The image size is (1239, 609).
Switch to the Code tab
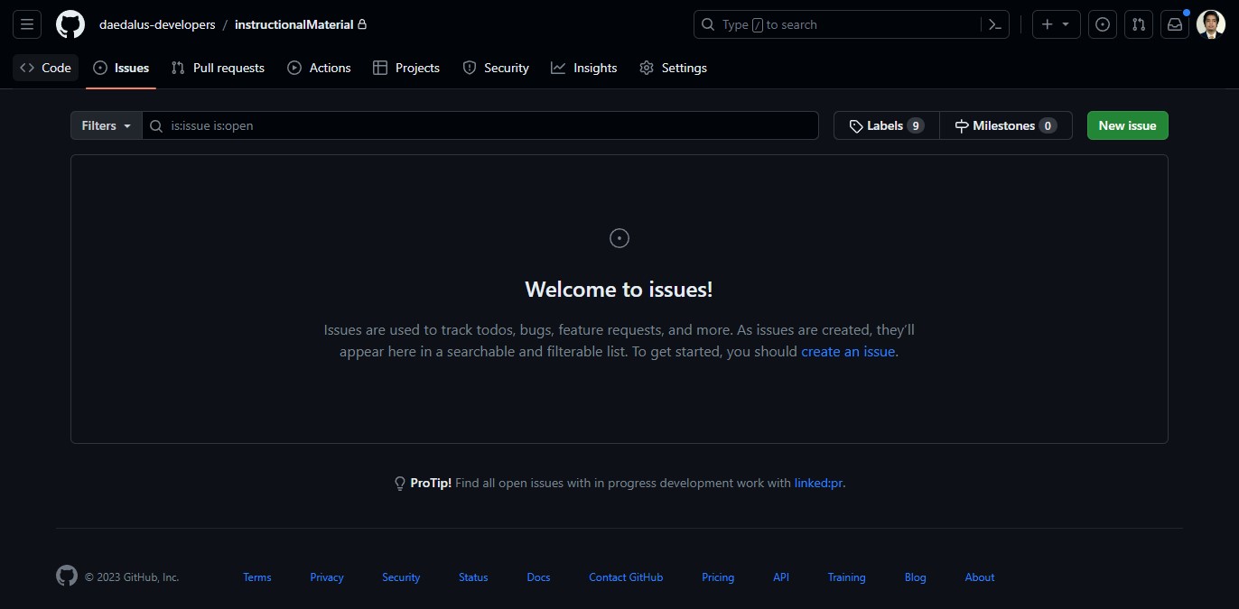(x=46, y=68)
